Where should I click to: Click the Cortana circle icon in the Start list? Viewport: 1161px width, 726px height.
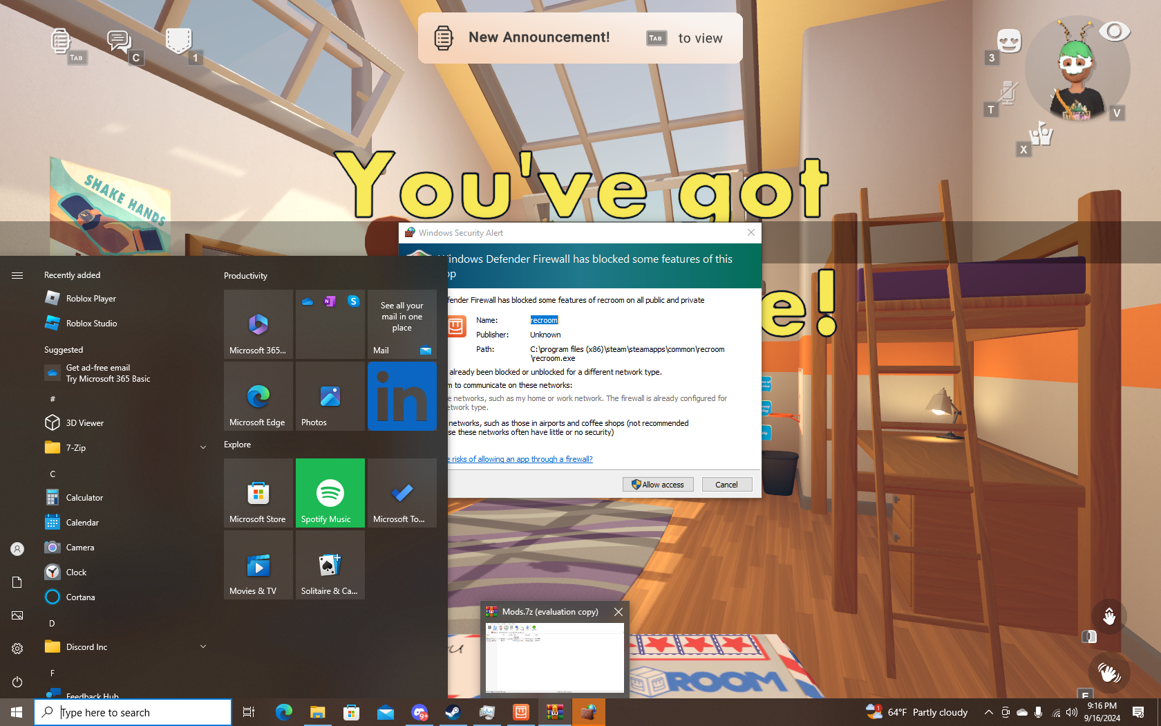tap(53, 597)
